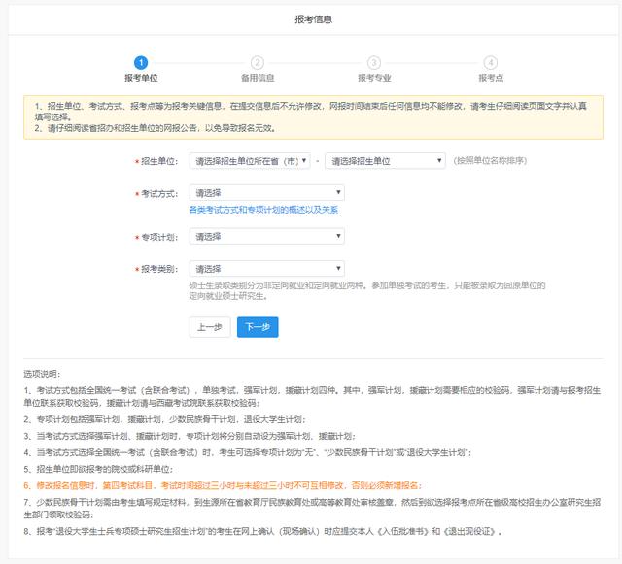Click the 选项说明 heading
The height and width of the screenshot is (564, 622).
click(x=42, y=374)
